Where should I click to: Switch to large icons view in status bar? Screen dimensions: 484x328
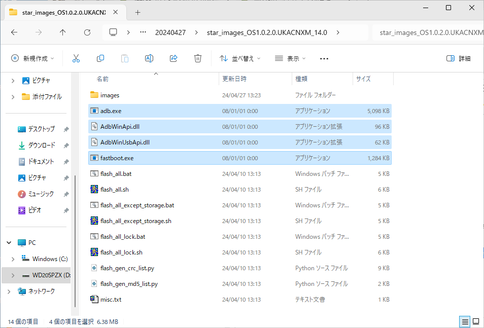pyautogui.click(x=476, y=321)
